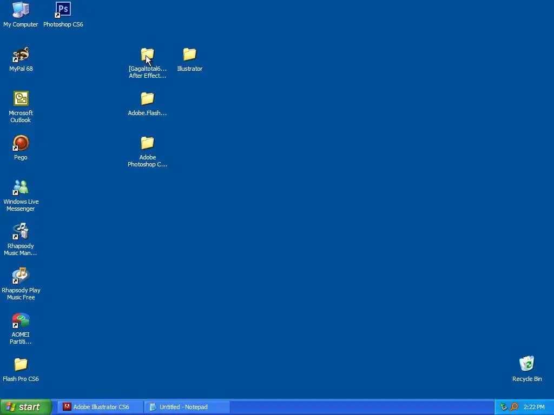Switch to Adobe Illustrator CS6 taskbar button
This screenshot has width=554, height=415.
point(100,407)
